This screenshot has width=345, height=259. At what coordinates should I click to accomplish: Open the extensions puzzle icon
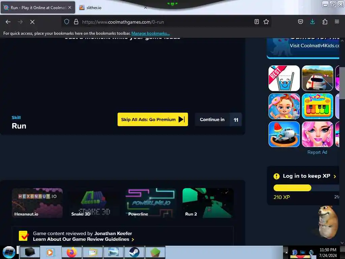click(x=325, y=22)
